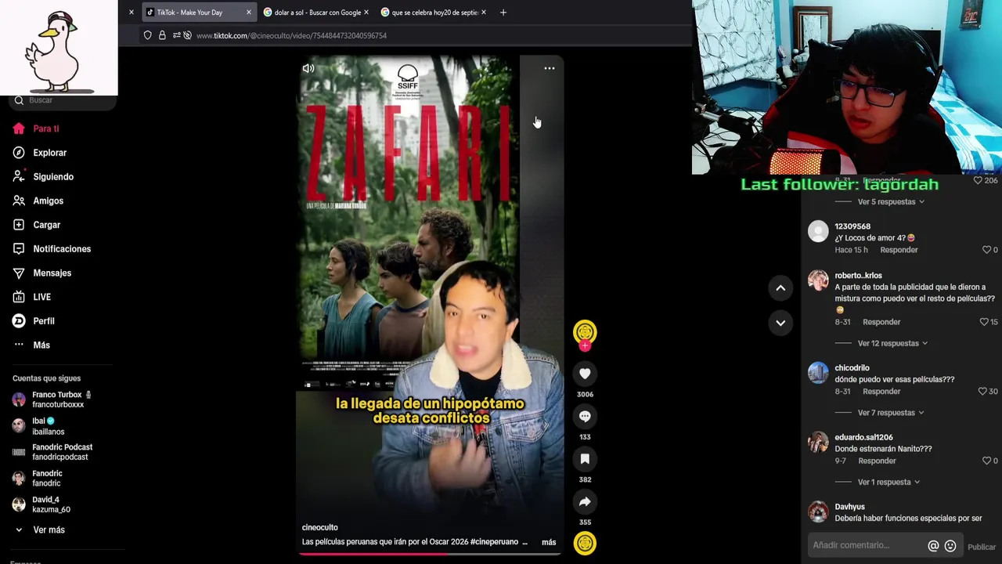Open a new browser tab
1002x564 pixels.
click(503, 13)
